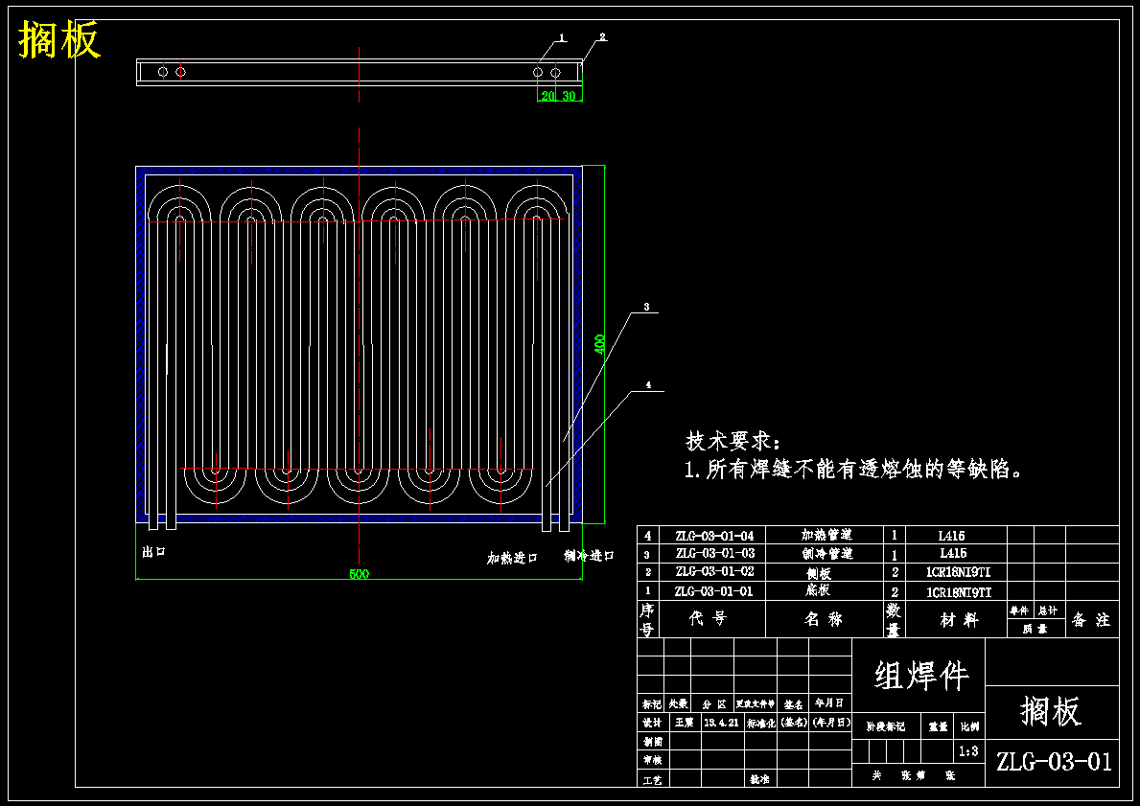Click part balloon number 2 label
The height and width of the screenshot is (806, 1140).
click(602, 37)
